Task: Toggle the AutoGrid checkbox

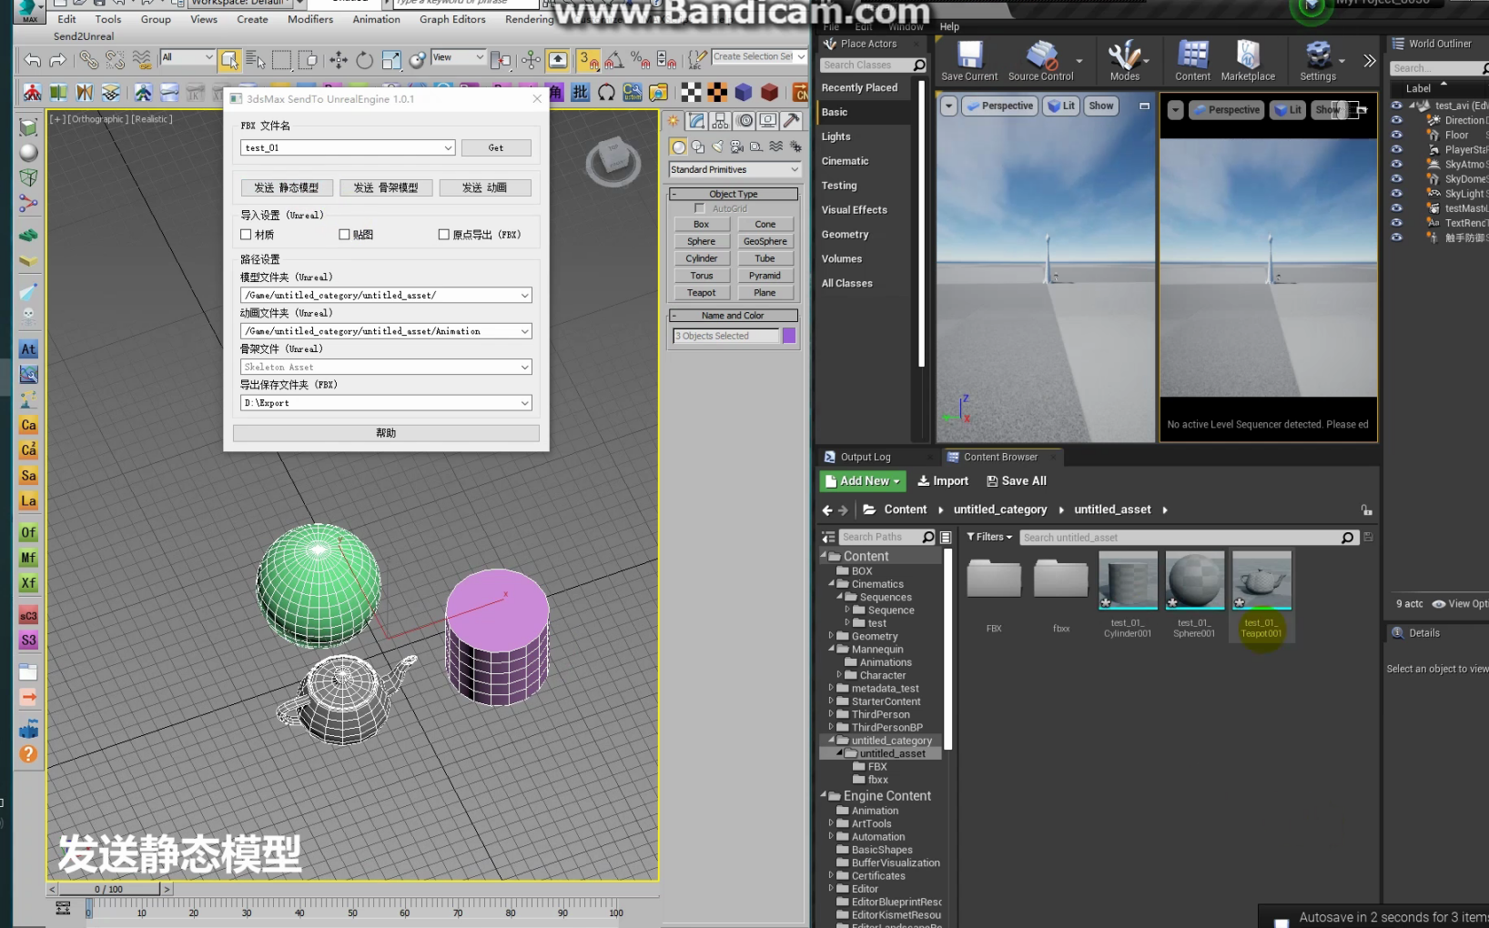Action: click(x=700, y=208)
